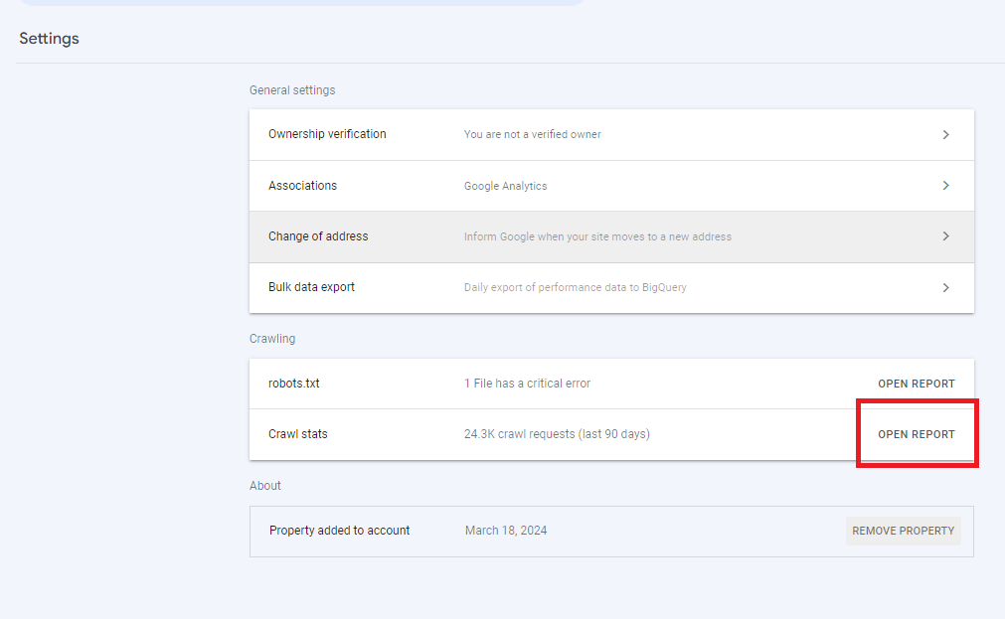Open the Ownership verification row arrow icon

coord(946,134)
